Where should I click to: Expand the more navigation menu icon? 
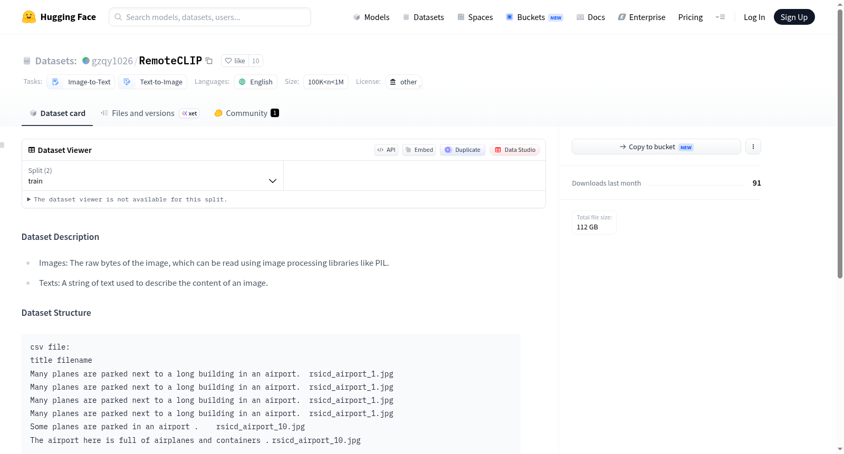720,17
